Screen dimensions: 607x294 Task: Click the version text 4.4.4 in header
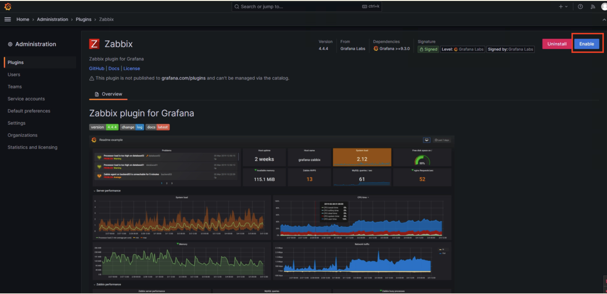(x=323, y=49)
